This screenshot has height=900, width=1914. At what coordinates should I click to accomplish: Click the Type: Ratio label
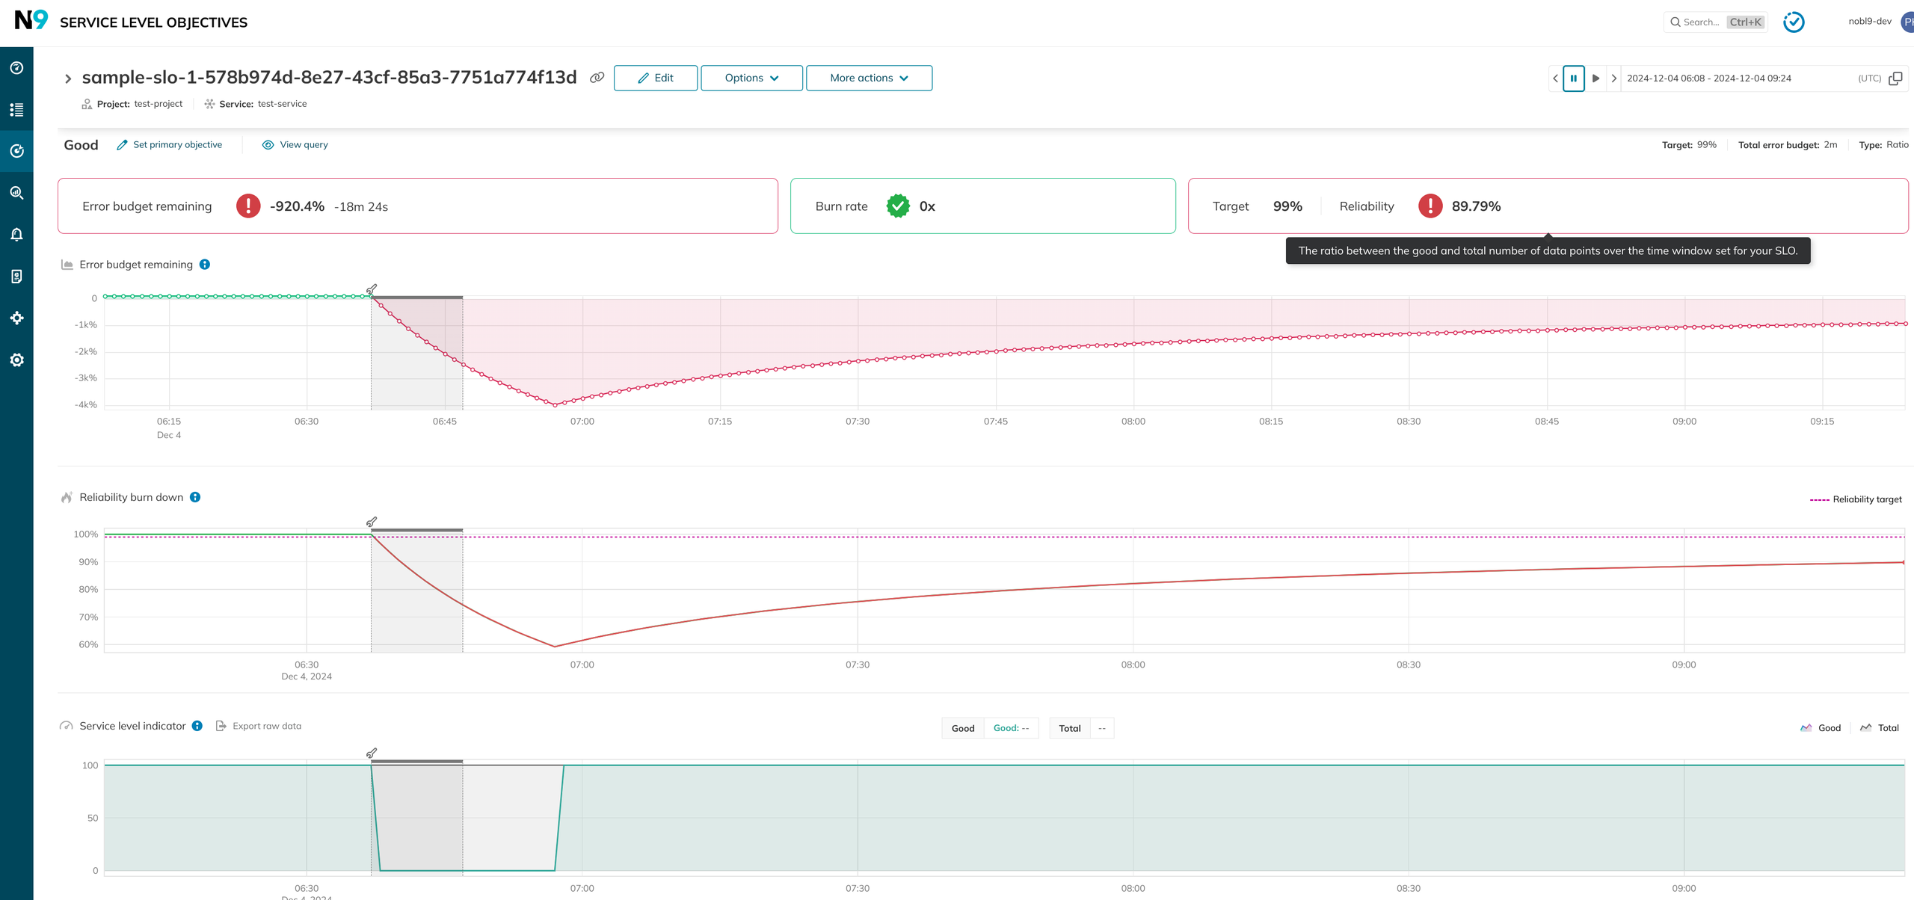point(1883,145)
